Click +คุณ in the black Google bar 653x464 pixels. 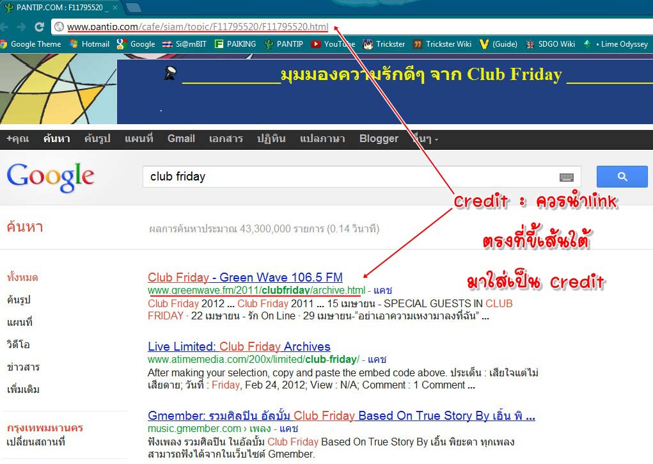tap(17, 138)
